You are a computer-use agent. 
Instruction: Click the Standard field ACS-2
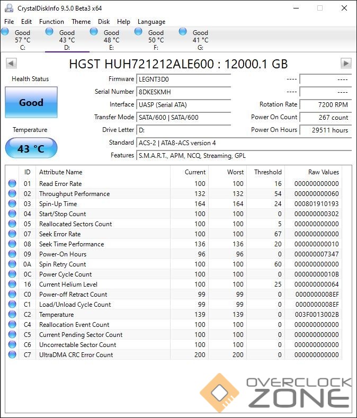click(244, 143)
